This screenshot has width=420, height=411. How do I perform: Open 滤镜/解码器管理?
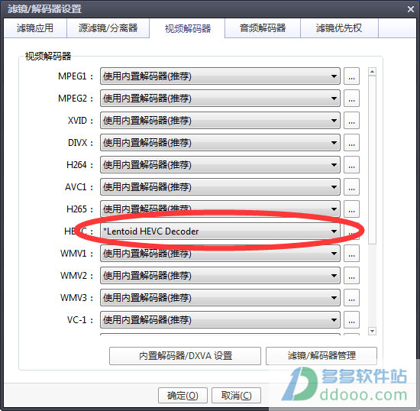pos(321,356)
